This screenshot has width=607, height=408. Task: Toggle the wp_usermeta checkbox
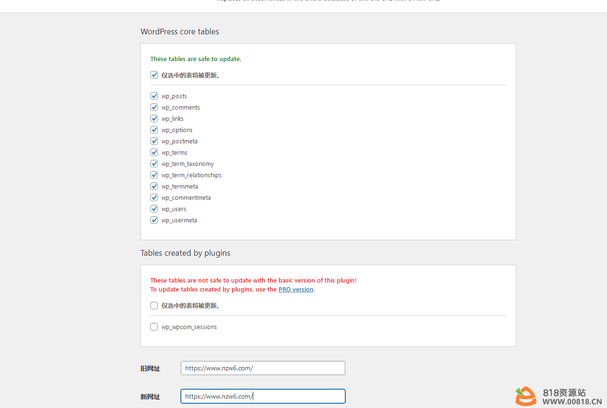[x=154, y=220]
